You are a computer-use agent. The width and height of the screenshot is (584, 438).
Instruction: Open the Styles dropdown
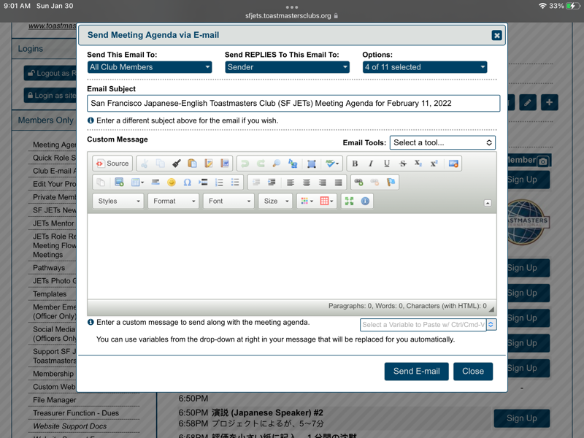point(118,201)
